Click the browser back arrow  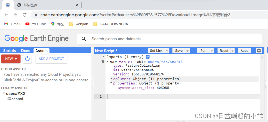pyautogui.click(x=6, y=15)
